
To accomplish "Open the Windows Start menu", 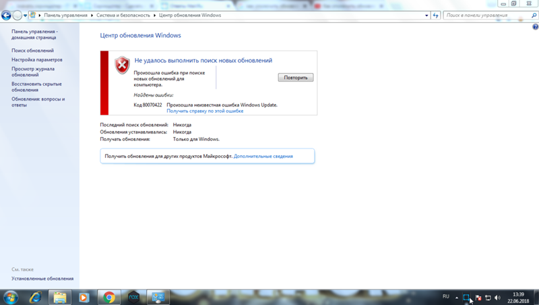I will click(x=11, y=297).
